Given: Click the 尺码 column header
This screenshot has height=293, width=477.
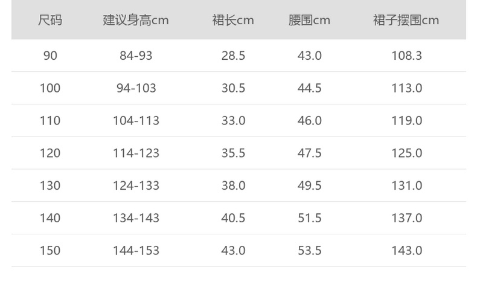Looking at the screenshot, I should pos(50,20).
